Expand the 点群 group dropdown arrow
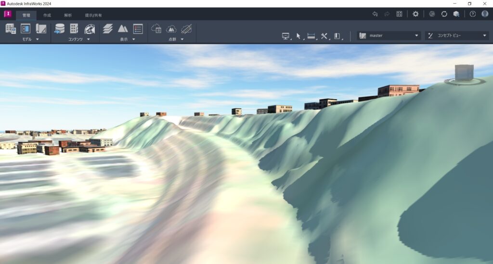The image size is (493, 264). [x=182, y=39]
